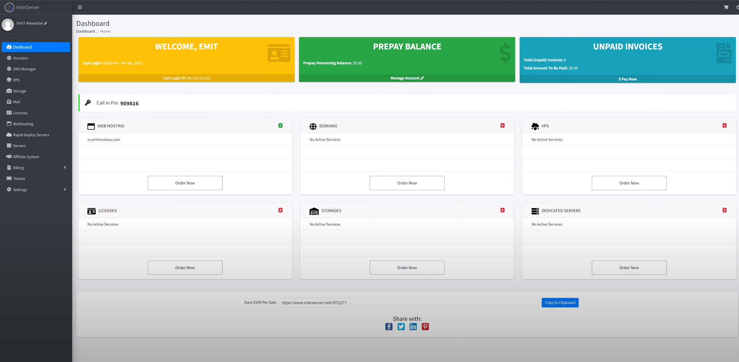
Task: Click the dollar sign icon in Prepay Balance
Action: pyautogui.click(x=505, y=53)
